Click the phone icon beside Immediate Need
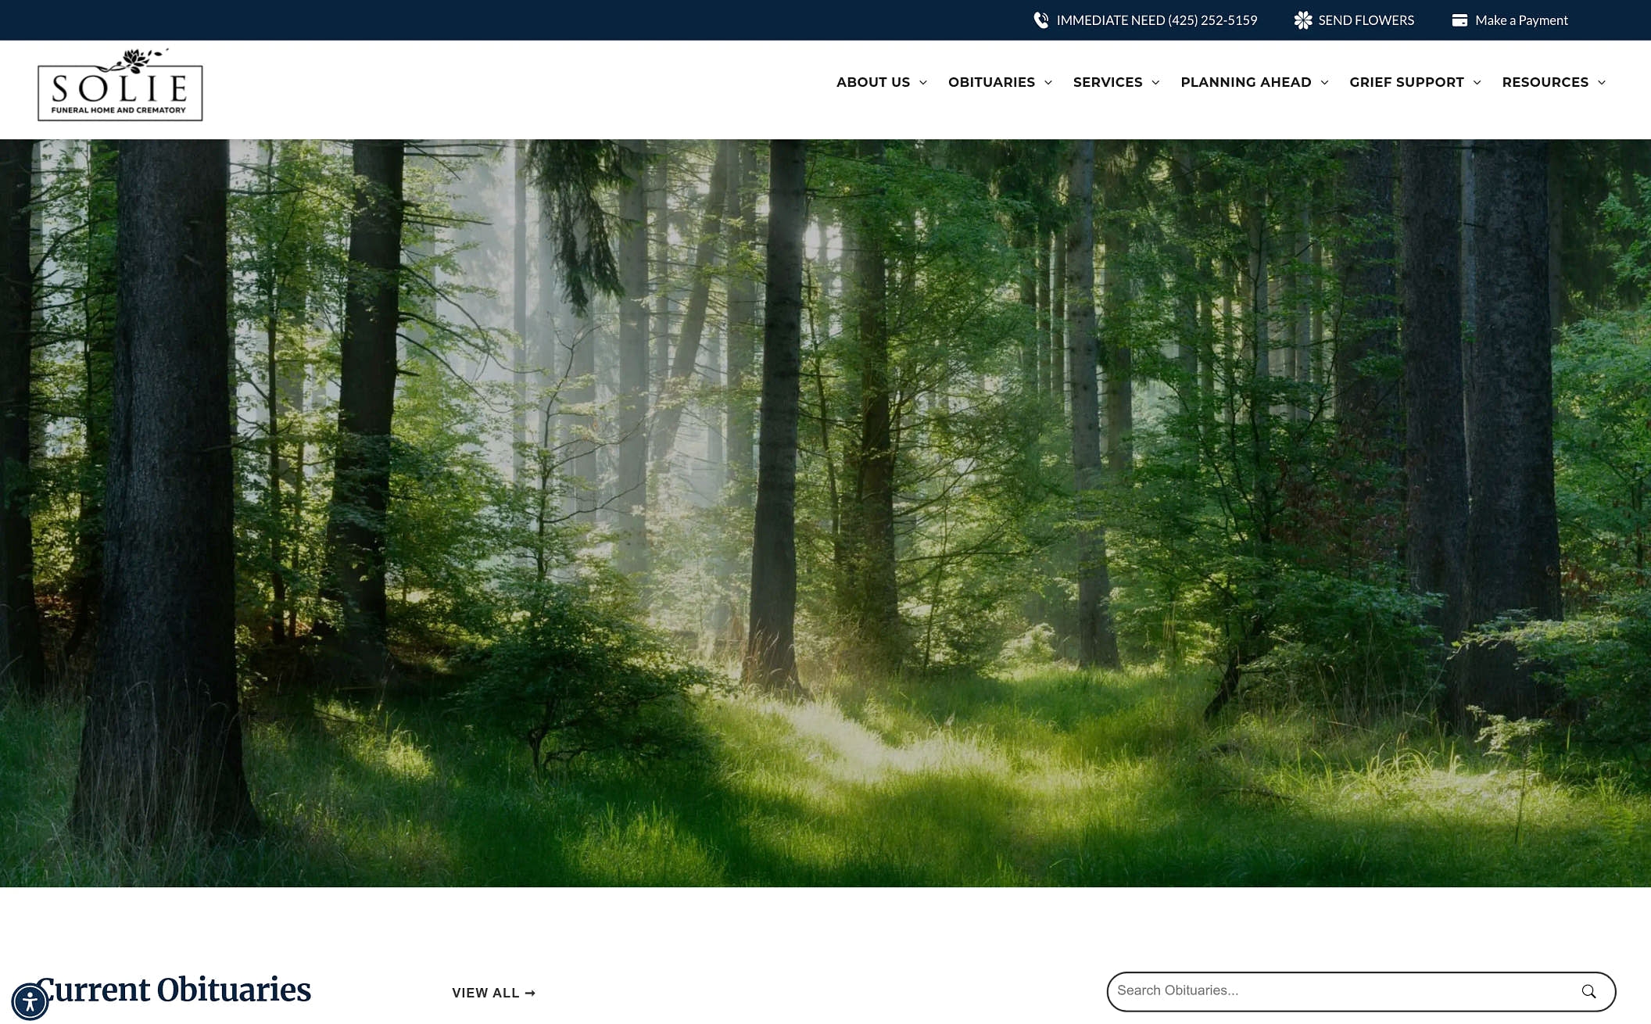The height and width of the screenshot is (1024, 1651). (1040, 20)
